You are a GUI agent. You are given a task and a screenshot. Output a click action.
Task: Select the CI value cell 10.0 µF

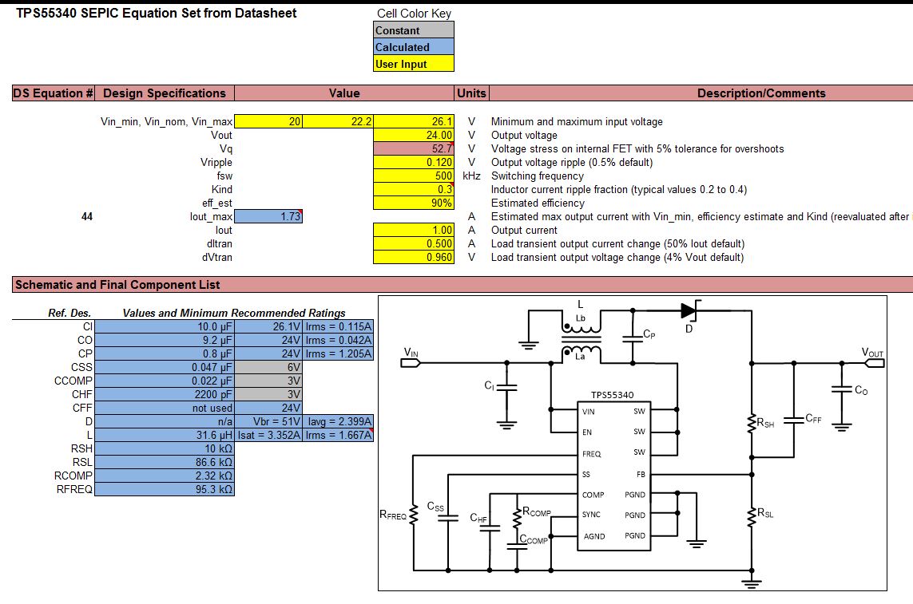click(165, 326)
